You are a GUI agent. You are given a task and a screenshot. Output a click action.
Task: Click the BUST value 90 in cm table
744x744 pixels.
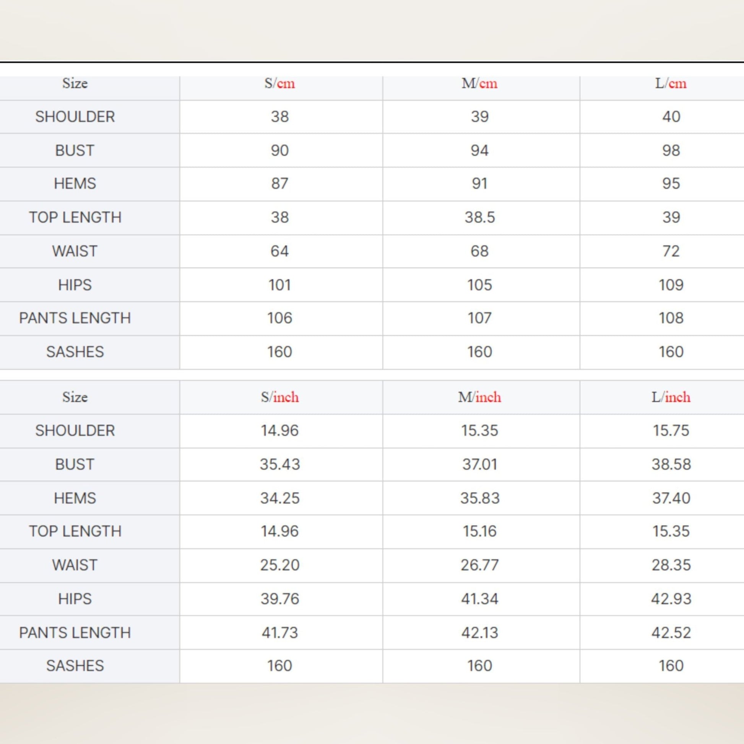pos(280,150)
